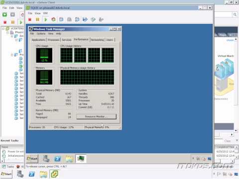Screen dimensions: 239x179
Task: Connect CD/DVD device icon in console toolbar
Action: click(x=93, y=19)
